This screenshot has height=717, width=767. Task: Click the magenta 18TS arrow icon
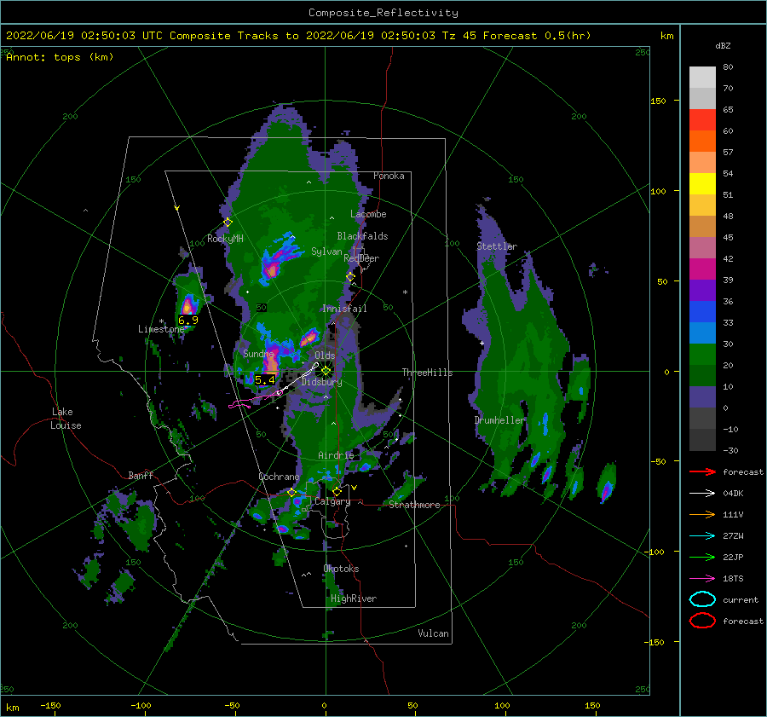point(702,578)
